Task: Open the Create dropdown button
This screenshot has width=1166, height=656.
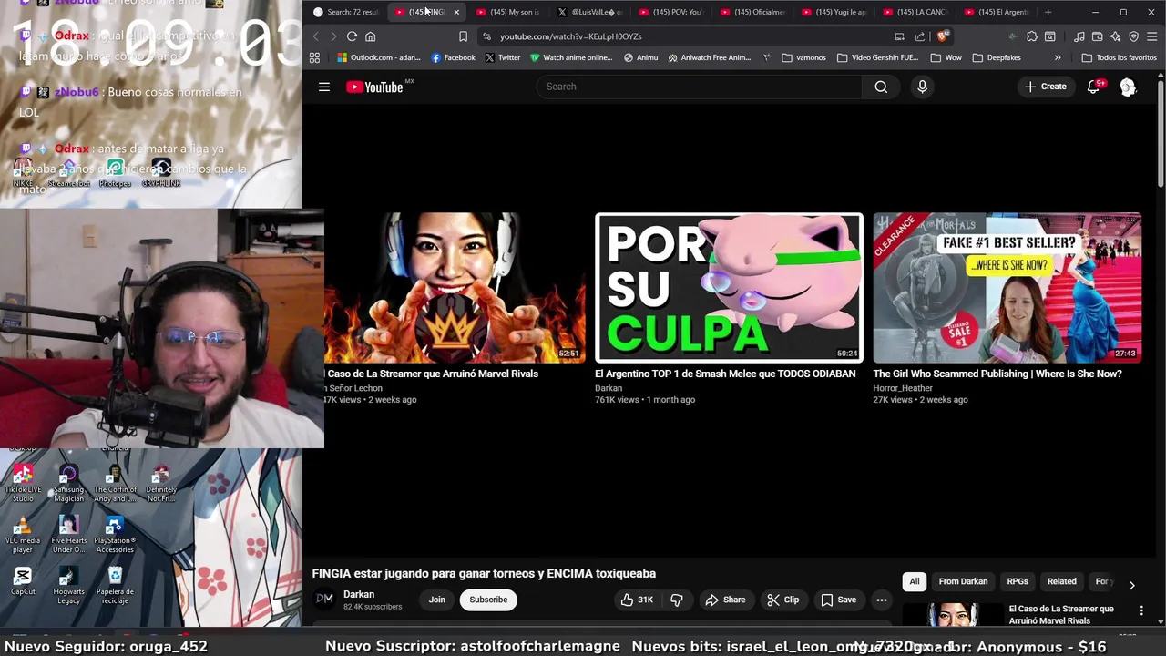Action: tap(1045, 87)
